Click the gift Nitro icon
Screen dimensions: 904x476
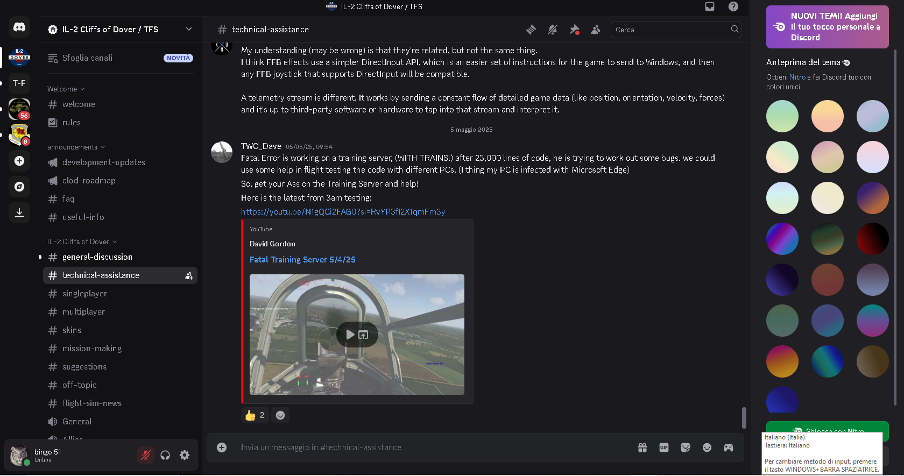point(642,447)
